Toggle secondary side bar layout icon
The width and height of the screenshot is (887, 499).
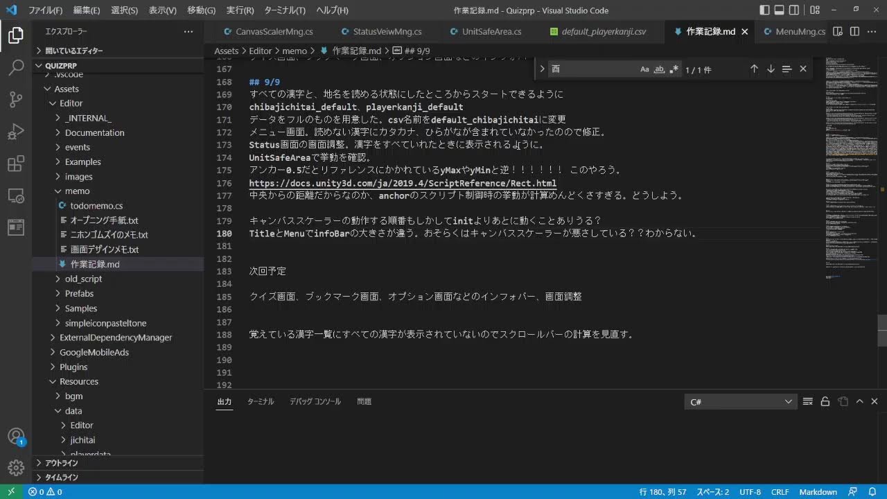point(794,10)
